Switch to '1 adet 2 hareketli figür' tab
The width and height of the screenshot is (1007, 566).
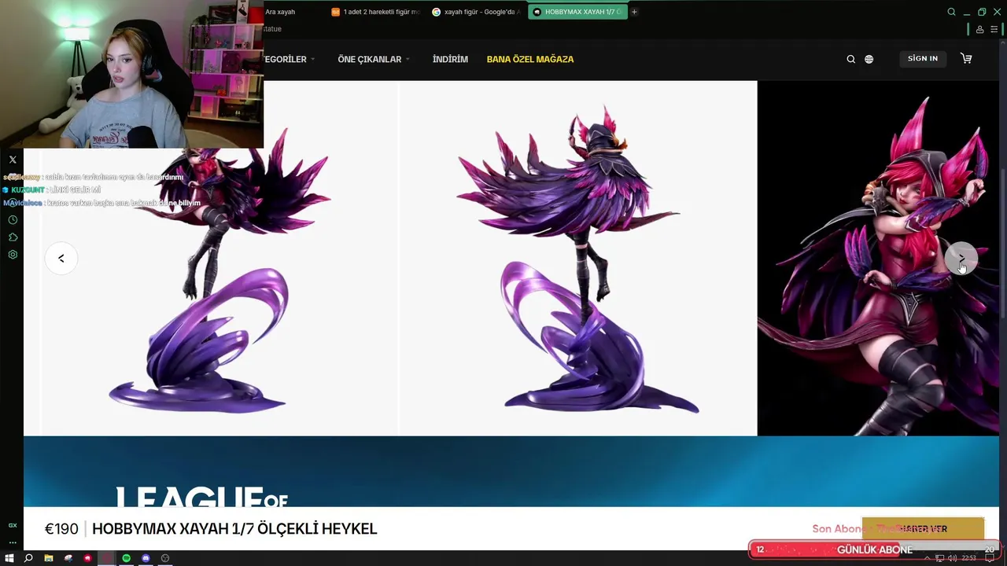pos(376,12)
